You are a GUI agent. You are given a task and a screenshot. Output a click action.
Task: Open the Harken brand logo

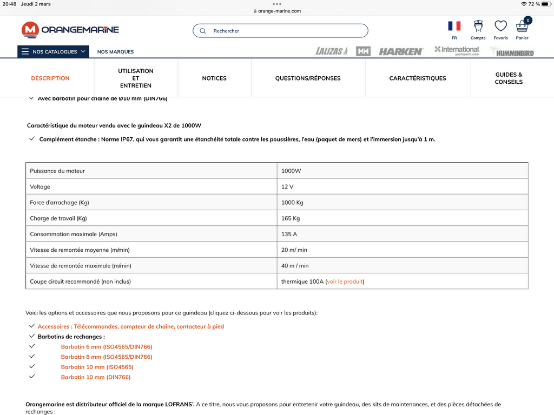pyautogui.click(x=401, y=52)
